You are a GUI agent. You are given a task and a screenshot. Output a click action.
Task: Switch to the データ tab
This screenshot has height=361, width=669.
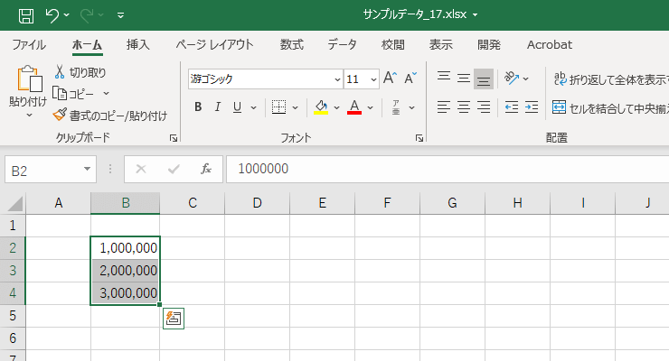click(x=342, y=45)
